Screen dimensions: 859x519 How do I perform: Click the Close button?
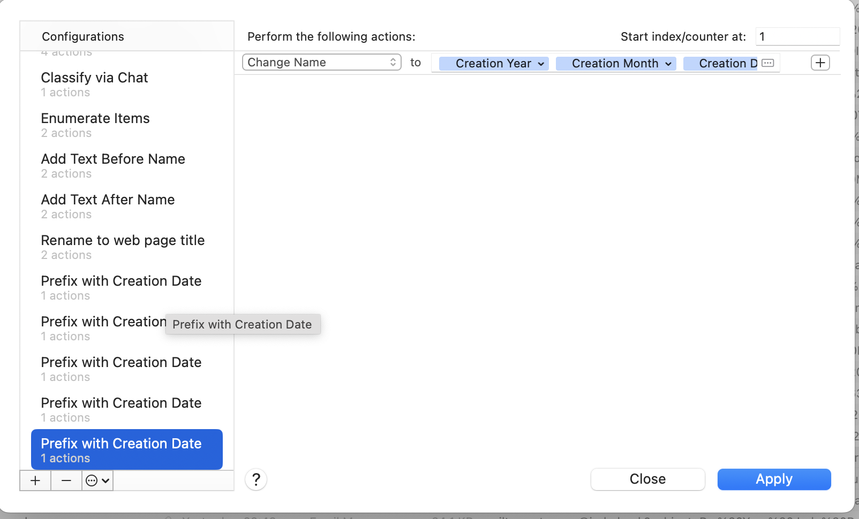point(648,479)
